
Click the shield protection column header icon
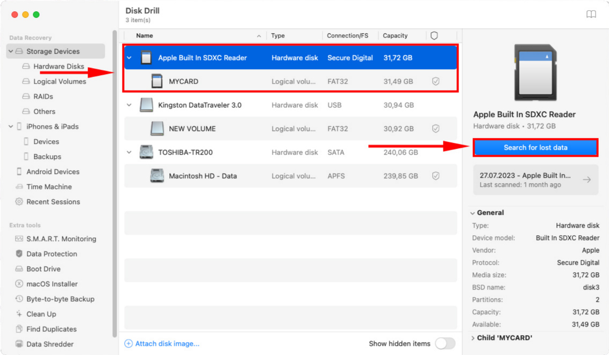click(x=434, y=35)
